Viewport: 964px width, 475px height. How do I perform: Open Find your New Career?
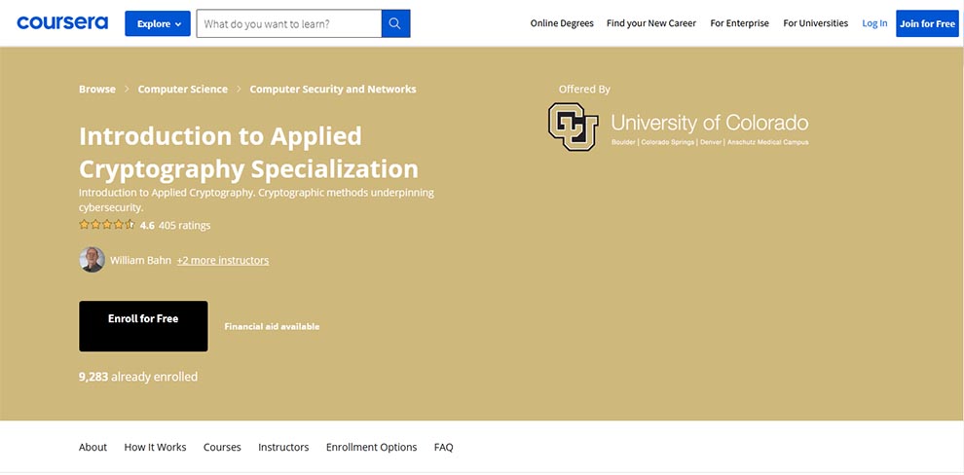click(x=651, y=23)
